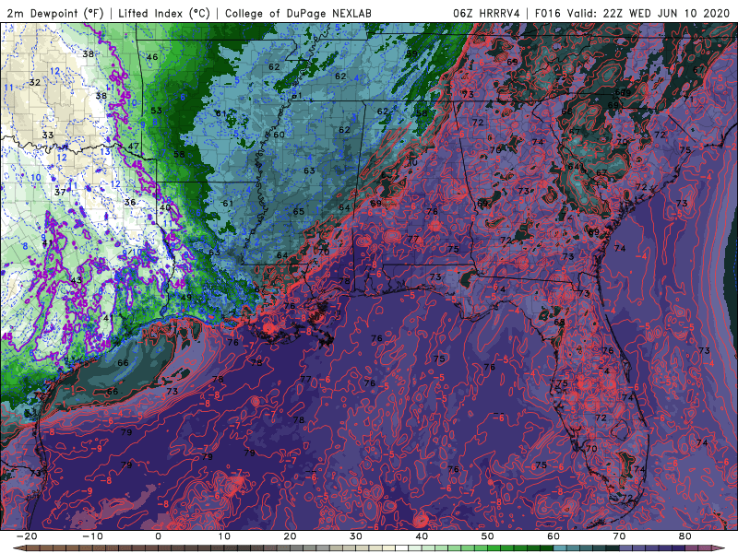The height and width of the screenshot is (553, 738).
Task: Click the '80' color scale label
Action: pos(685,536)
